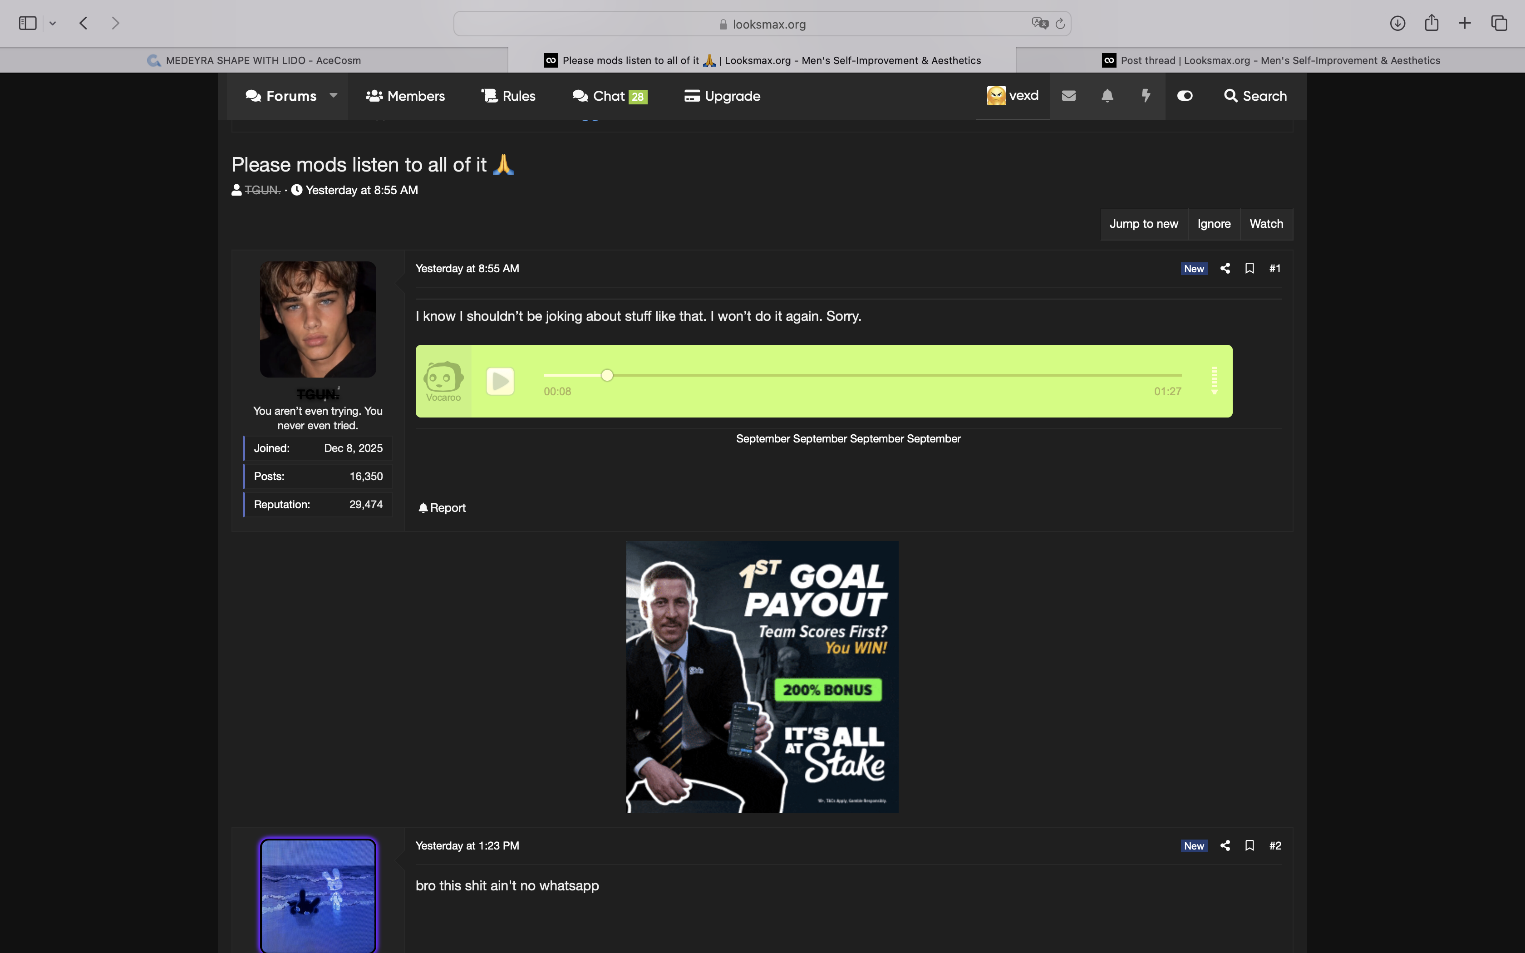Switch to MEDEYRA SHAPE WITH LIDO tab
Image resolution: width=1525 pixels, height=953 pixels.
coord(254,60)
